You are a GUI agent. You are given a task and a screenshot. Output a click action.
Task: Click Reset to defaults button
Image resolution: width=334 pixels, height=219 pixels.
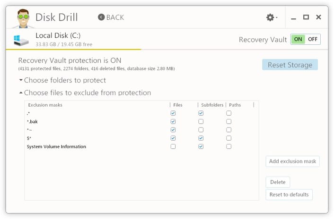[289, 194]
